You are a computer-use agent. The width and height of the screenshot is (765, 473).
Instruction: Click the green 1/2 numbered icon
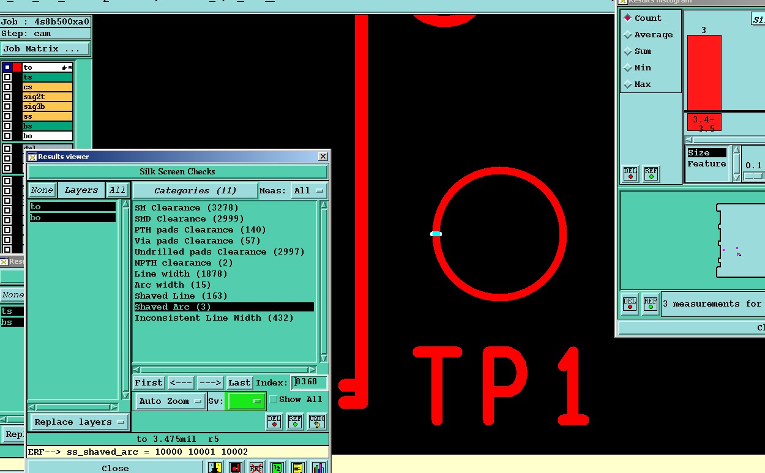pyautogui.click(x=277, y=467)
